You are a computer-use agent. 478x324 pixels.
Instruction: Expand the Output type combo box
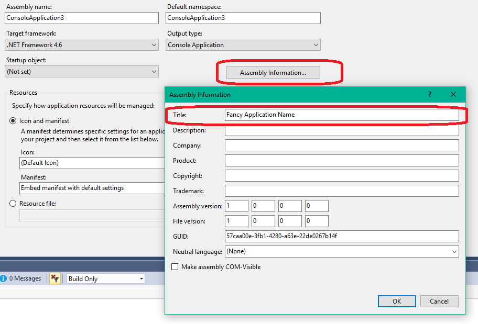[x=243, y=45]
